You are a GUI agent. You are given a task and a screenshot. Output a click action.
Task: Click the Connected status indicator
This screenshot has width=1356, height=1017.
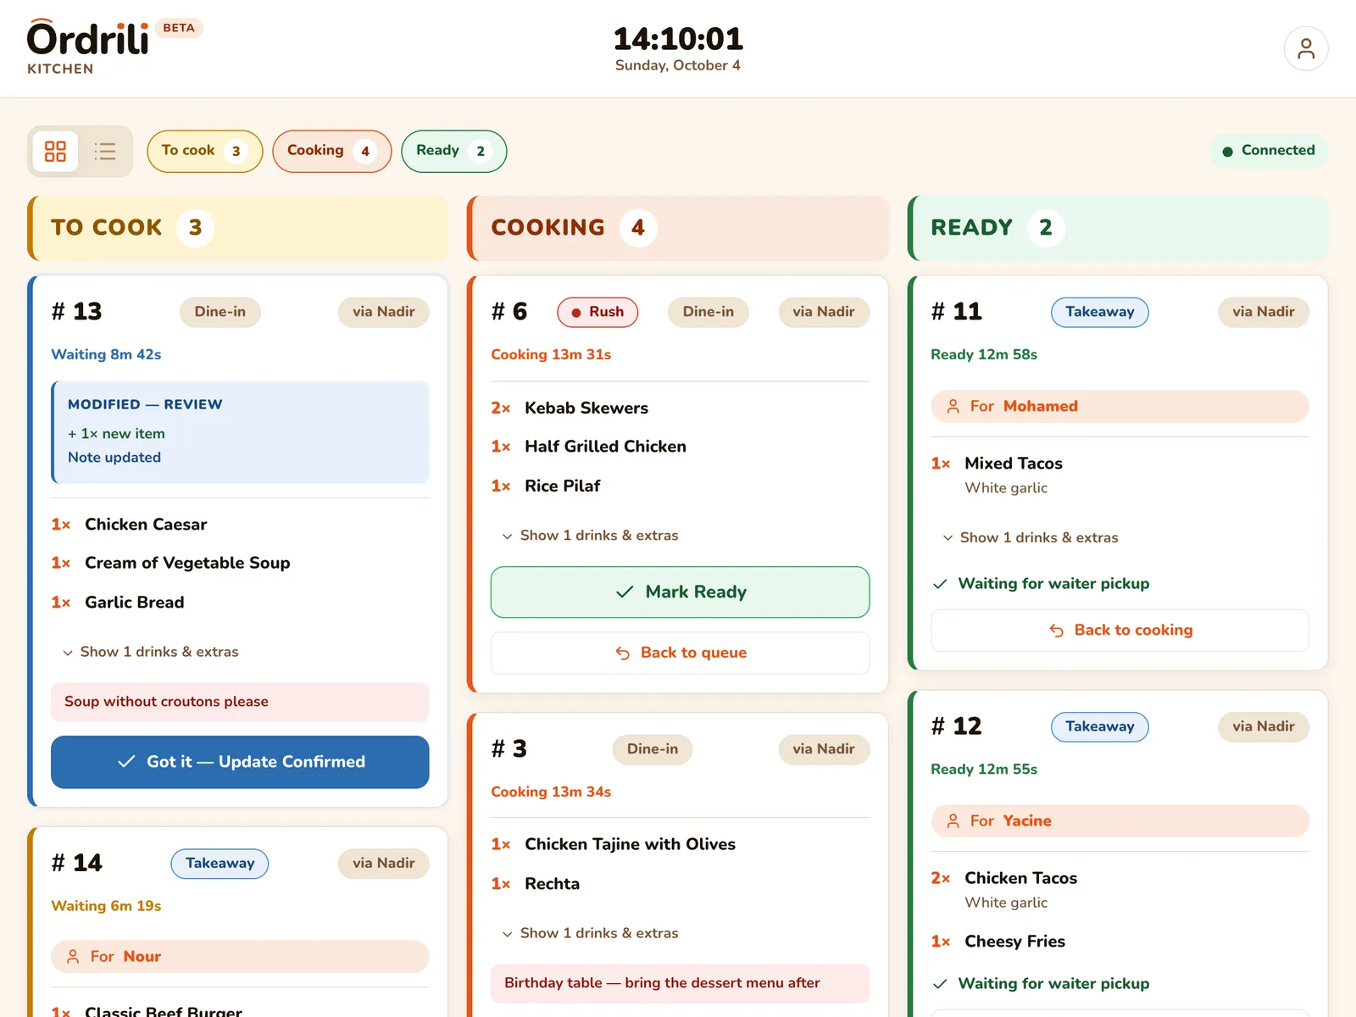(1269, 151)
